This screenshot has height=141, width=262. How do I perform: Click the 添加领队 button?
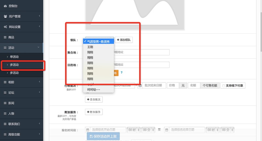tap(124, 40)
